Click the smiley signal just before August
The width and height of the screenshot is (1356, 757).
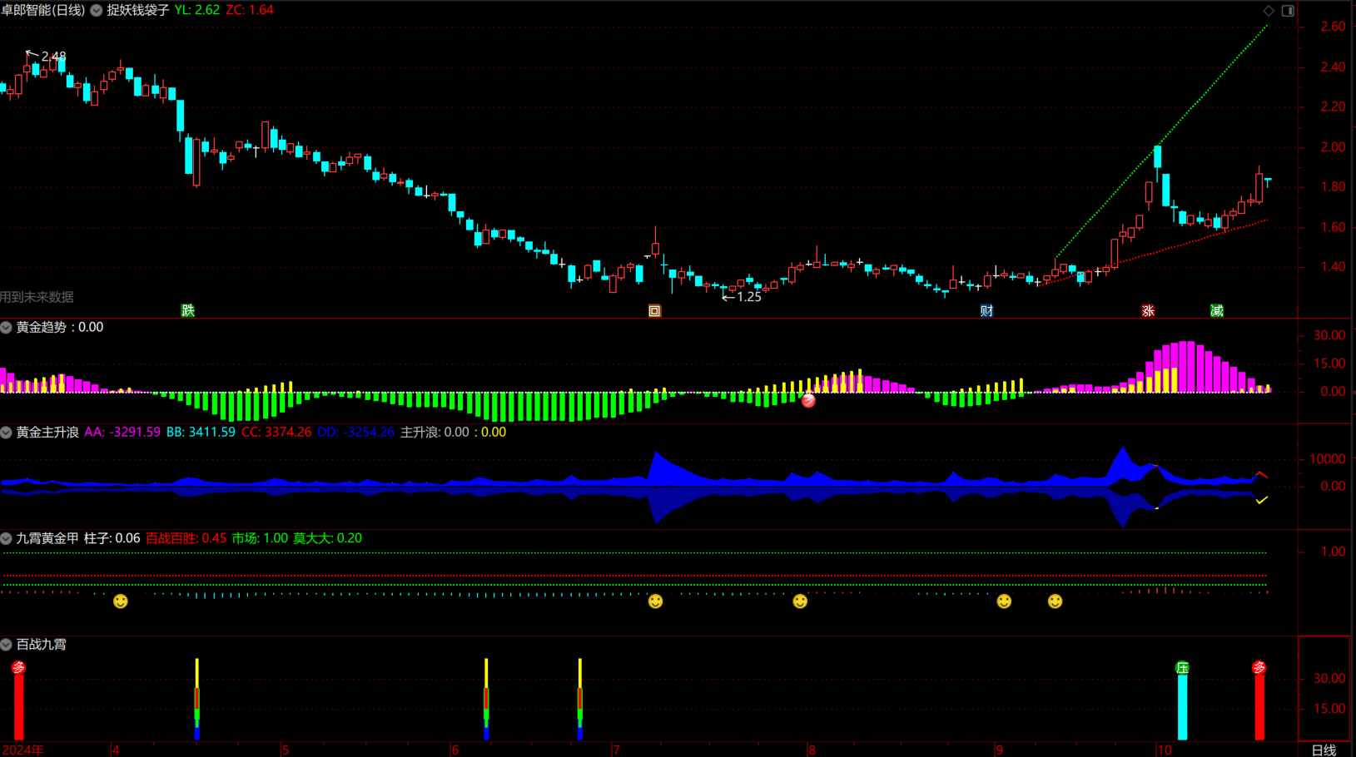click(800, 601)
